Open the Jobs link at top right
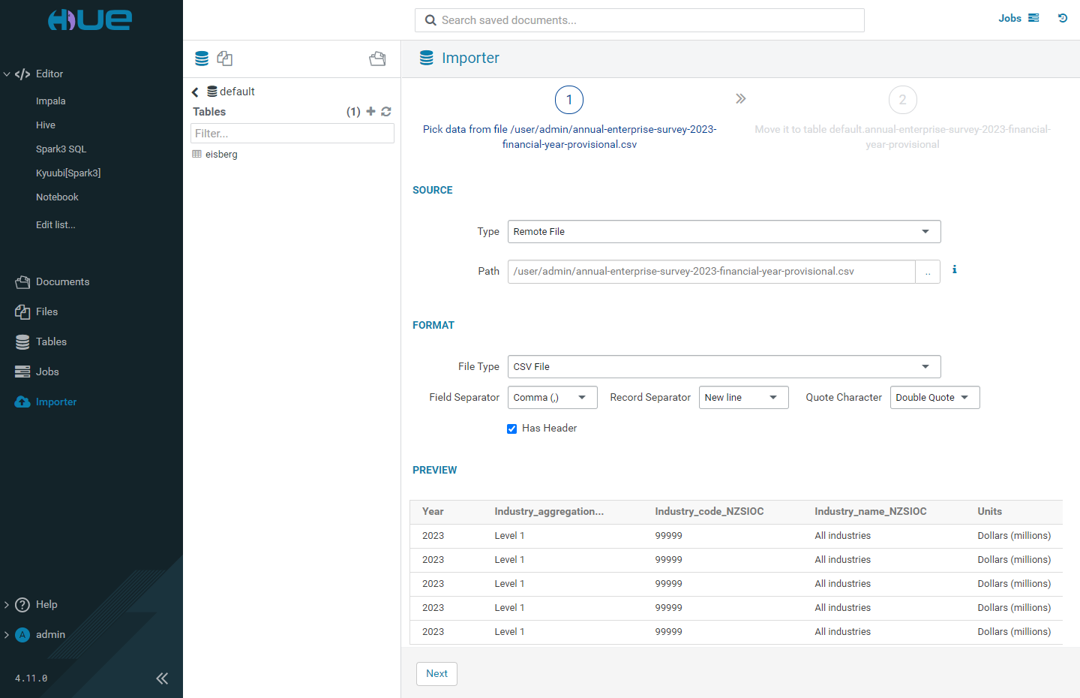 click(1018, 18)
